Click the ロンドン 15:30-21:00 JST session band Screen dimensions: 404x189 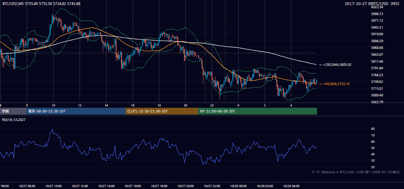point(162,111)
